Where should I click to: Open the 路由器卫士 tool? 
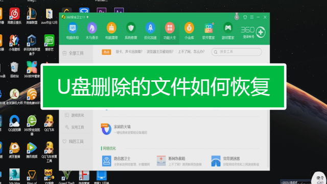126,161
